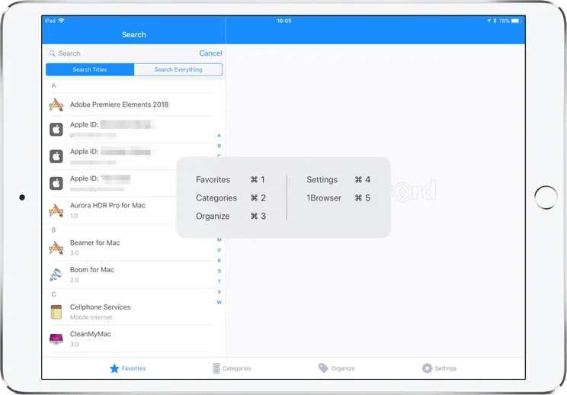Select 1Browser in shortcut overlay

coord(338,197)
